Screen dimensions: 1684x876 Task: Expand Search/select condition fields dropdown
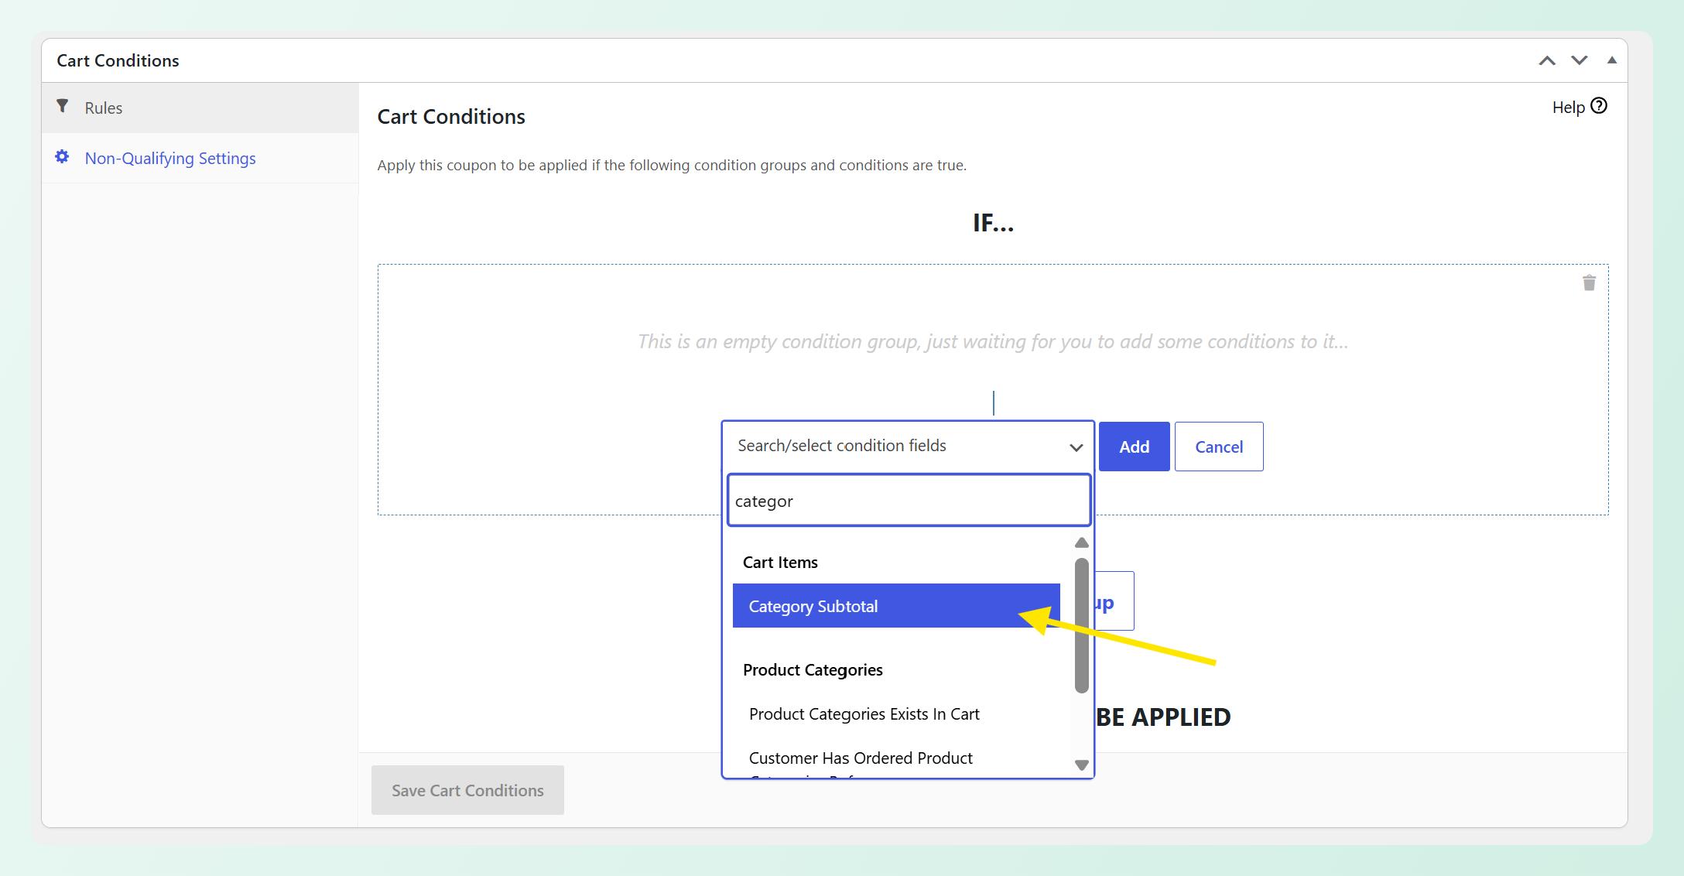[908, 447]
